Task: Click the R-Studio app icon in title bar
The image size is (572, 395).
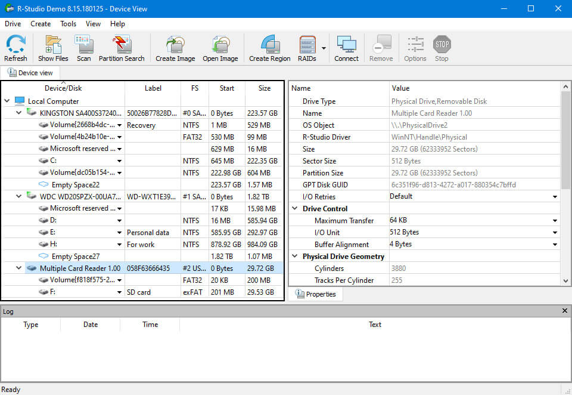Action: coord(10,8)
